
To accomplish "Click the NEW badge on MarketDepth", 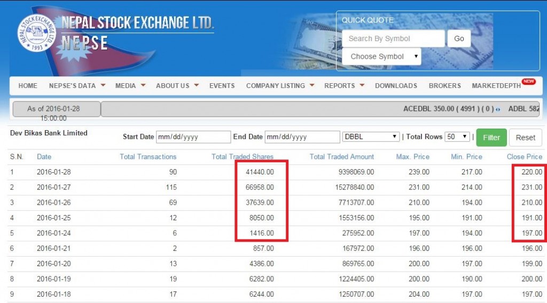I will (528, 82).
